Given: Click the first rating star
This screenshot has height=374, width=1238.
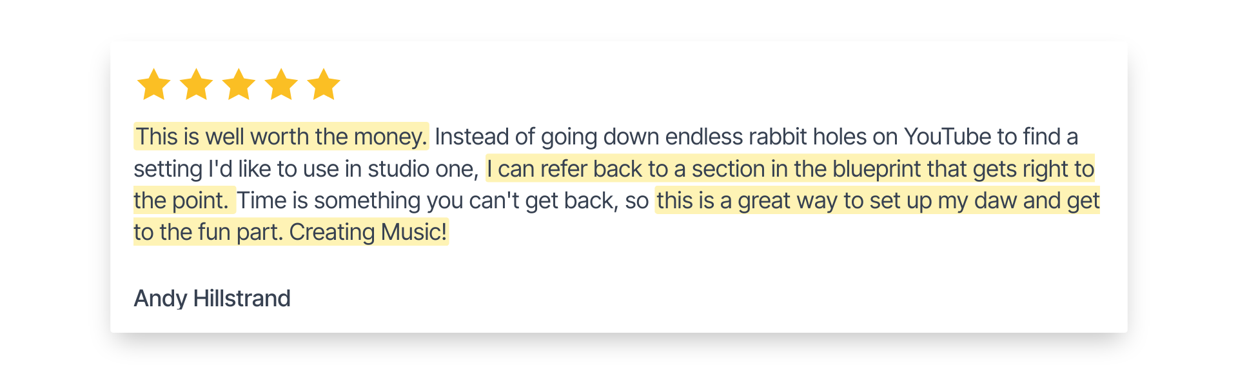Looking at the screenshot, I should [x=153, y=84].
